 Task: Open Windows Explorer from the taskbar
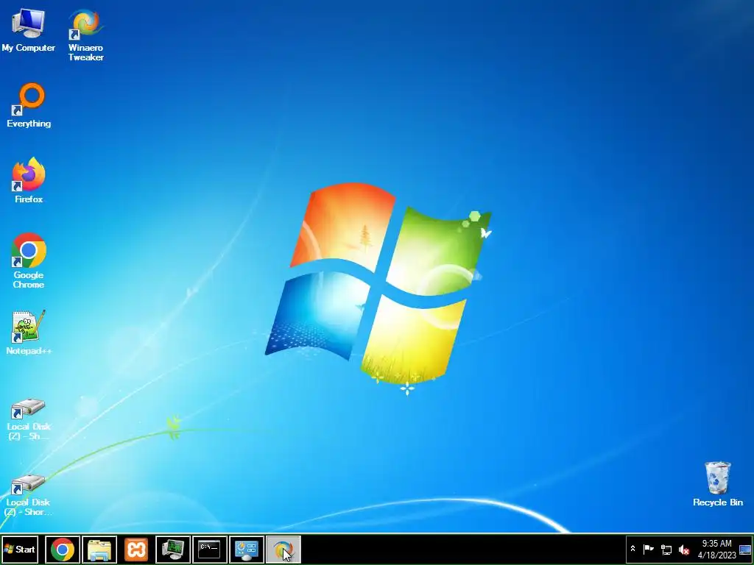(99, 549)
